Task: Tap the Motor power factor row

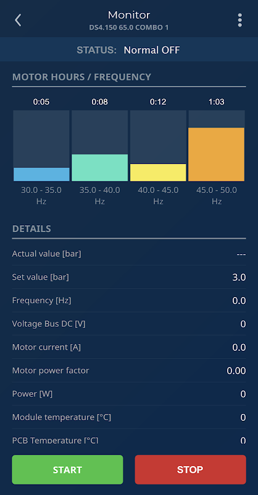Action: pyautogui.click(x=129, y=371)
